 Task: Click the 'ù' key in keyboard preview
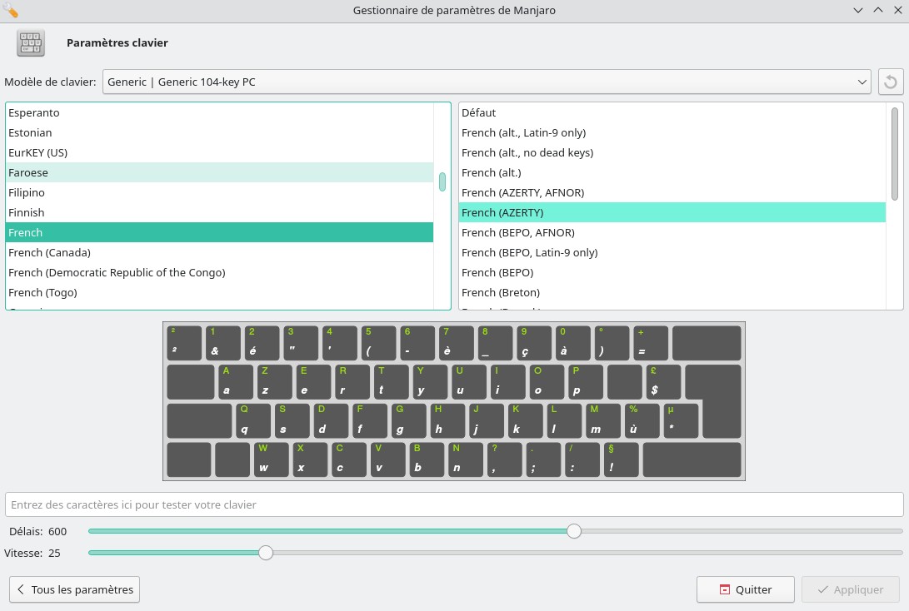click(x=642, y=420)
